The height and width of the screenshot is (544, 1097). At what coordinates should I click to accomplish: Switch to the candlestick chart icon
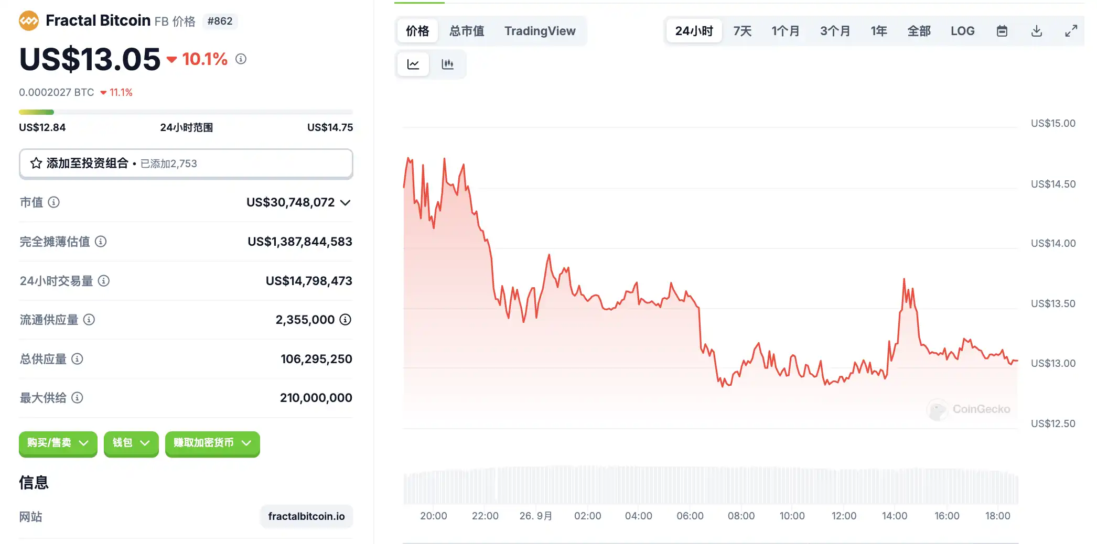(447, 64)
